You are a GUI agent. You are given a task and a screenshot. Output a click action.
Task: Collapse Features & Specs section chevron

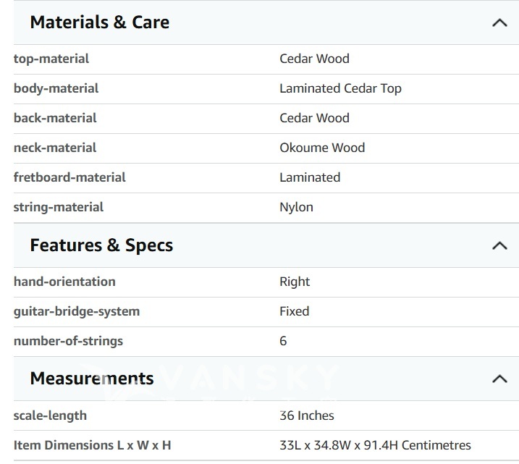coord(499,245)
